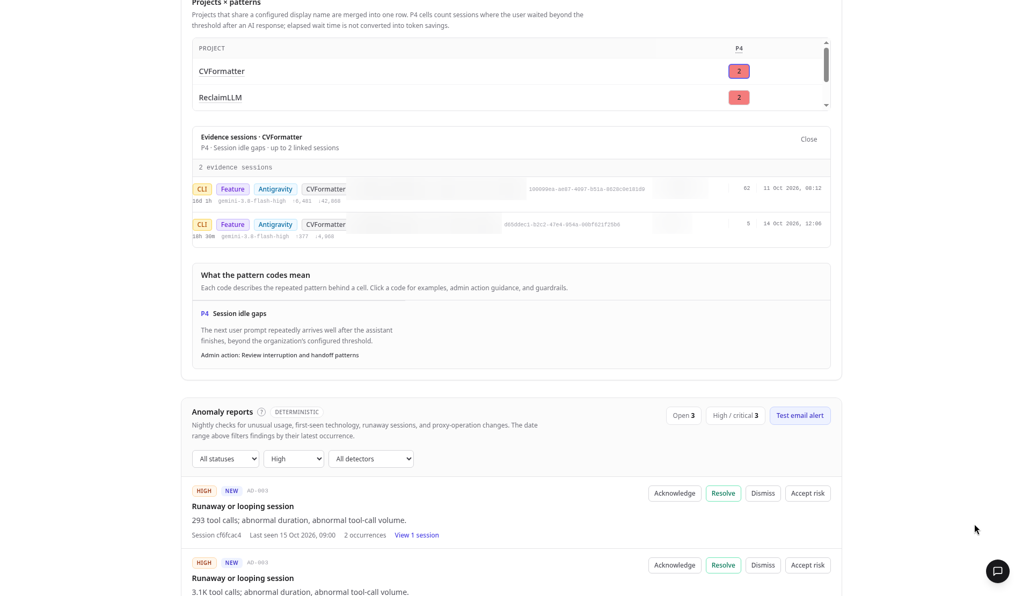The width and height of the screenshot is (1022, 596).
Task: Click the NEW badge on the 3.1K tool calls anomaly
Action: coord(231,563)
